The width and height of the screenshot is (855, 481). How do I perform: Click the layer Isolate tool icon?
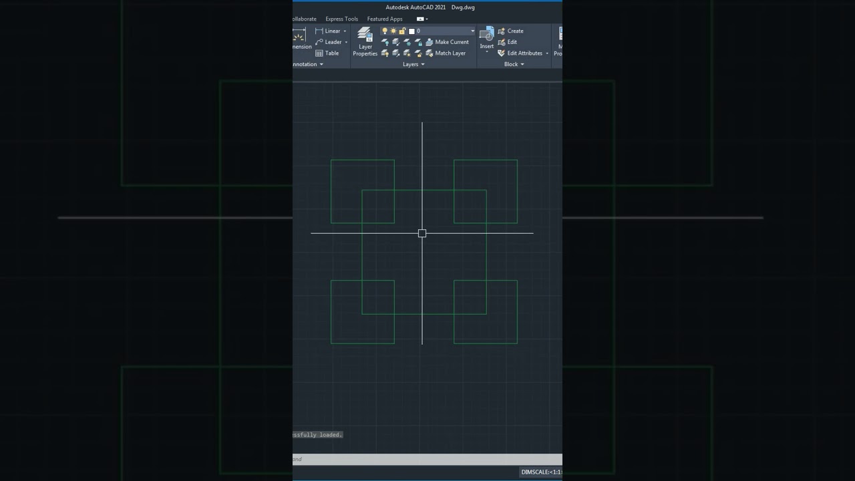click(396, 42)
